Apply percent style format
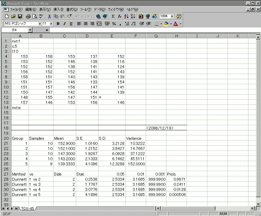This screenshot has width=261, height=216. (x=113, y=24)
